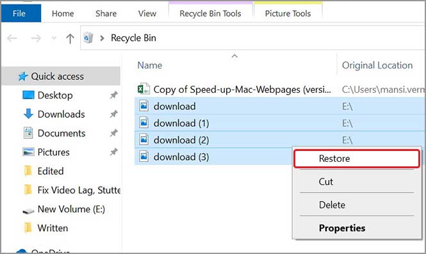Viewport: 426px width, 254px height.
Task: Click the Pictures folder icon
Action: 28,152
